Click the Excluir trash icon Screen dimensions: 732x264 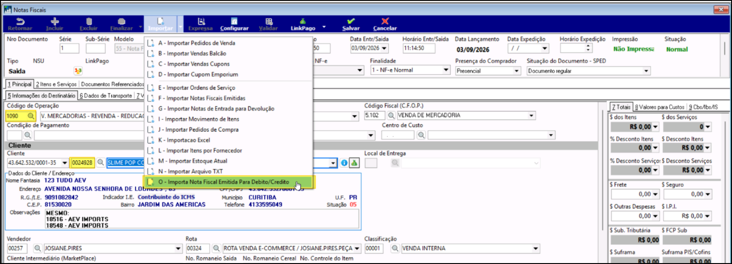click(x=89, y=22)
